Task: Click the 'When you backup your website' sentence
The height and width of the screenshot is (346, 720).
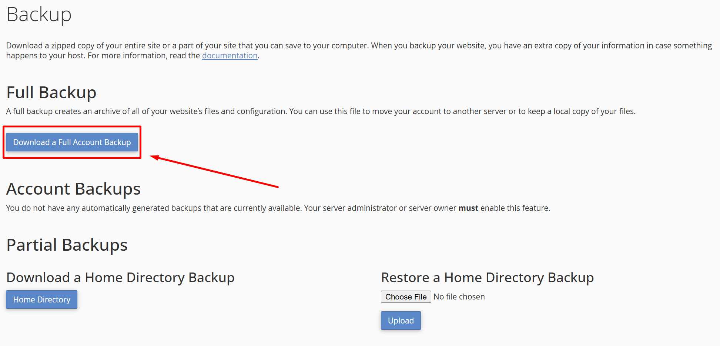Action: click(540, 46)
